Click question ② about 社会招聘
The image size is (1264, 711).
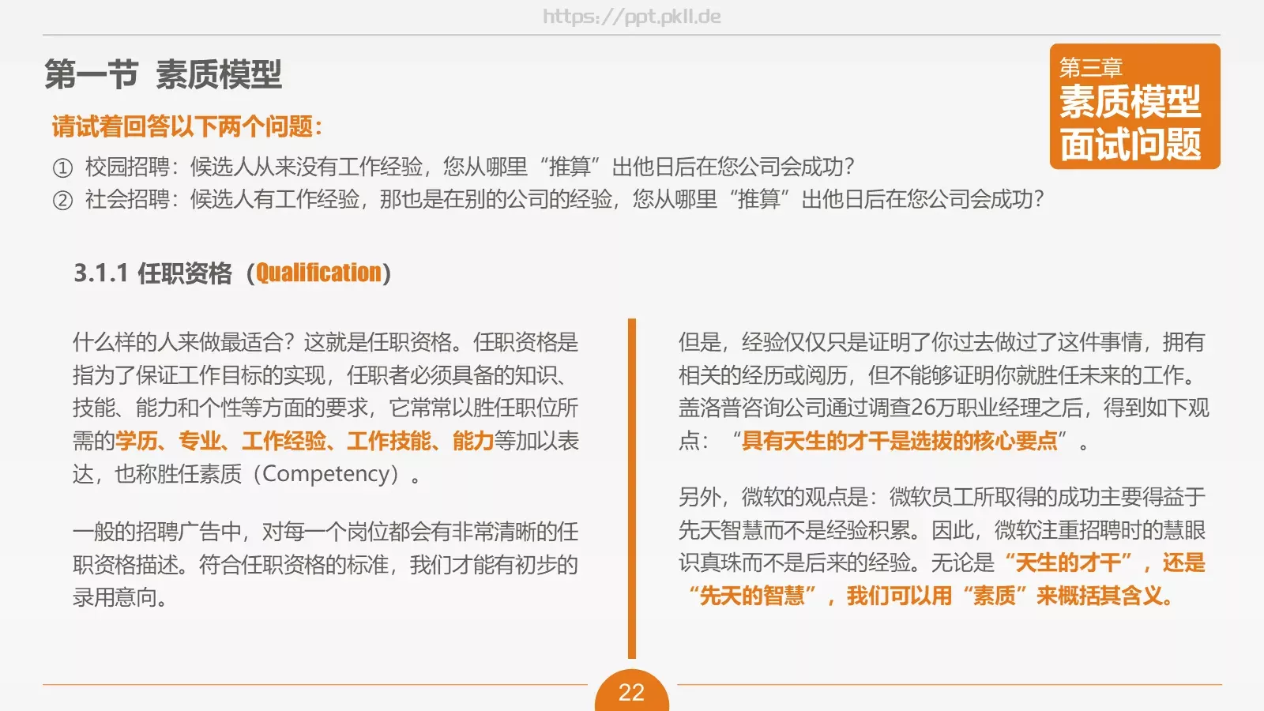pos(548,199)
